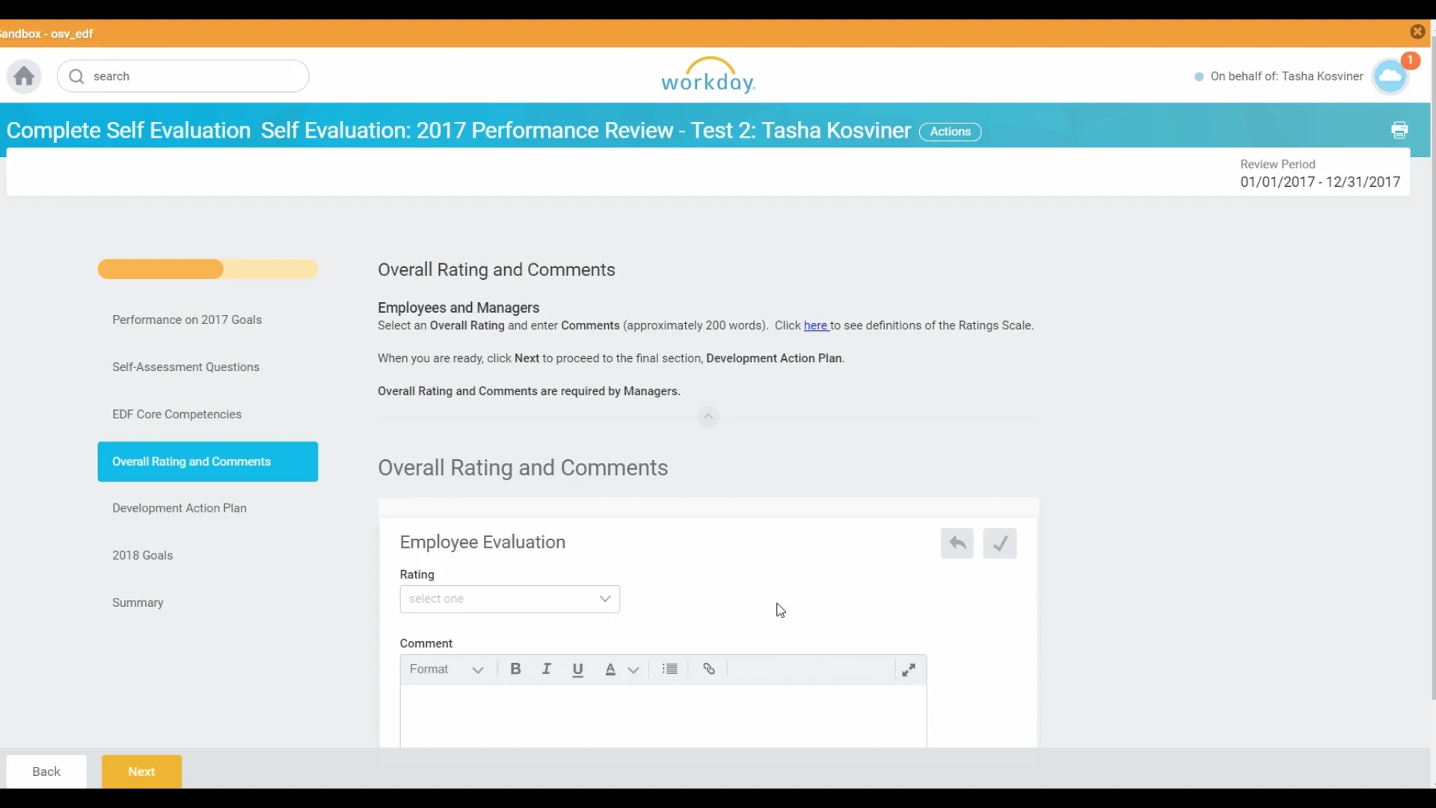Open the text color dropdown arrow
This screenshot has height=808, width=1436.
633,670
